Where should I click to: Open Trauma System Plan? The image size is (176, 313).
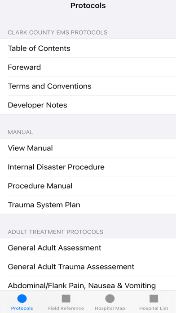pyautogui.click(x=88, y=205)
